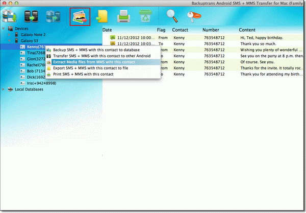306x213 pixels.
Task: Select Local Databases tree label
Action: (29, 89)
